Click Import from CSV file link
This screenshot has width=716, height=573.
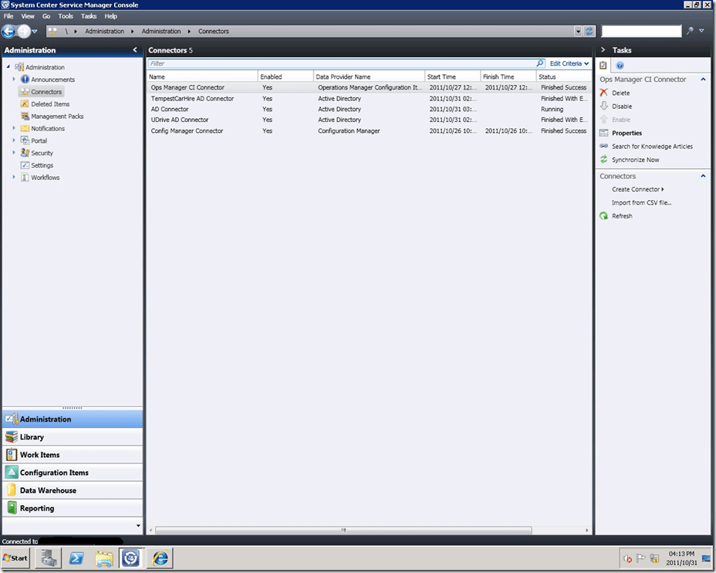coord(641,203)
